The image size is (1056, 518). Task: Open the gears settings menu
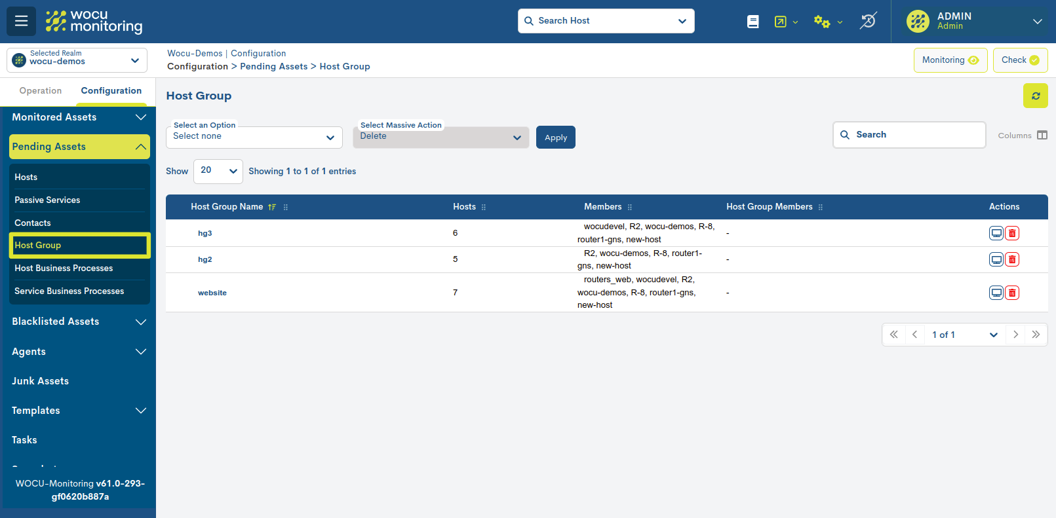pos(828,22)
